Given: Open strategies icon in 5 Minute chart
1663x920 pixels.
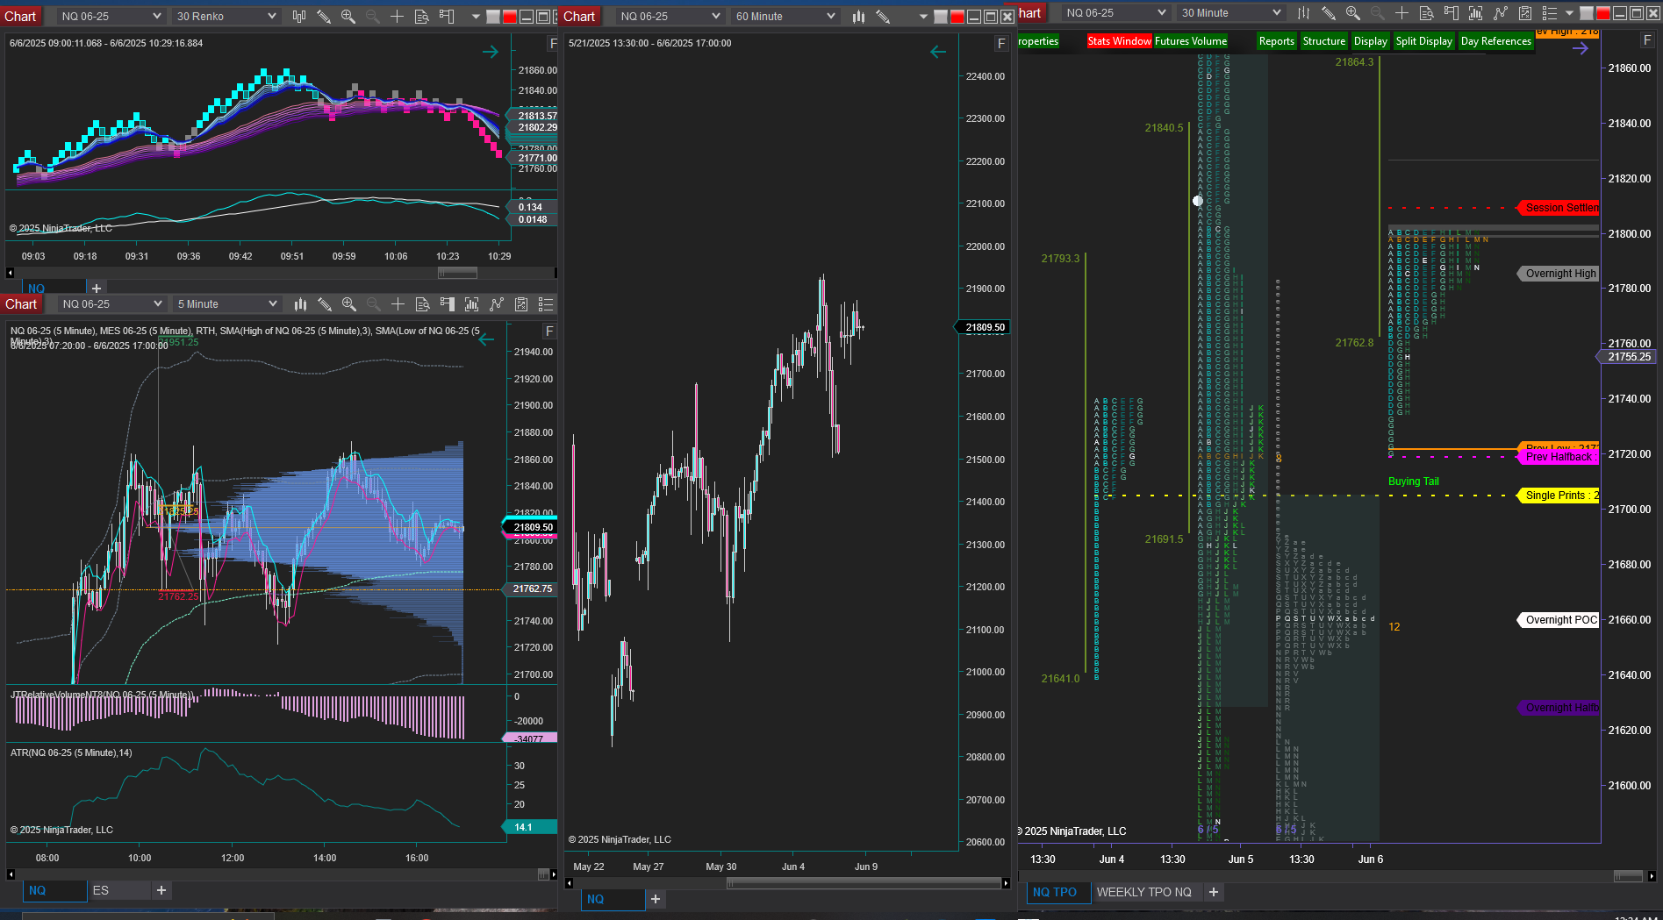Looking at the screenshot, I should point(497,303).
